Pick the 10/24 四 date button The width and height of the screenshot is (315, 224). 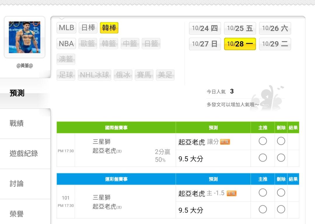click(205, 28)
